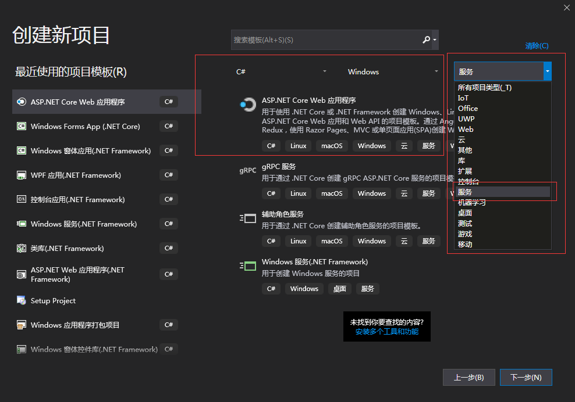Click 清除(C) to clear filters
The image size is (575, 402).
tap(537, 46)
